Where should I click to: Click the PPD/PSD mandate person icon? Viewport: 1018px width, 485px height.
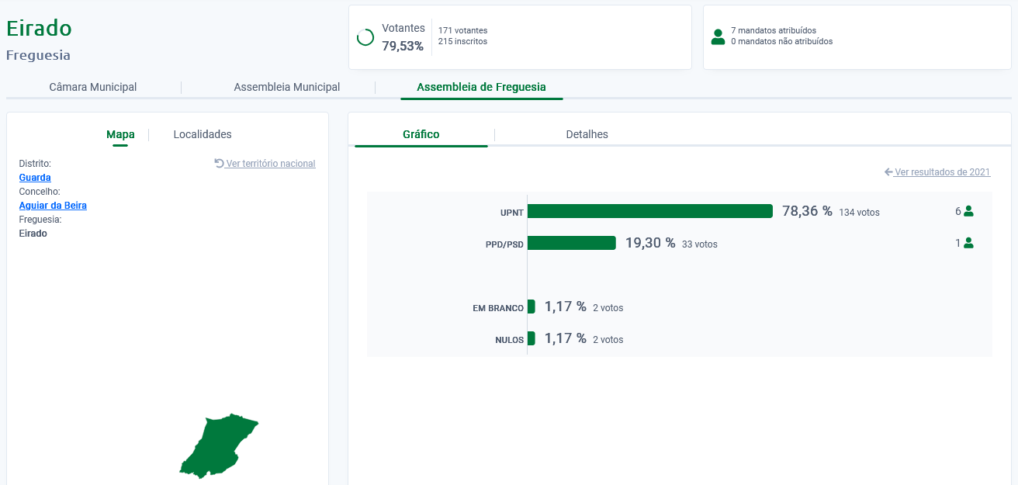click(x=968, y=243)
